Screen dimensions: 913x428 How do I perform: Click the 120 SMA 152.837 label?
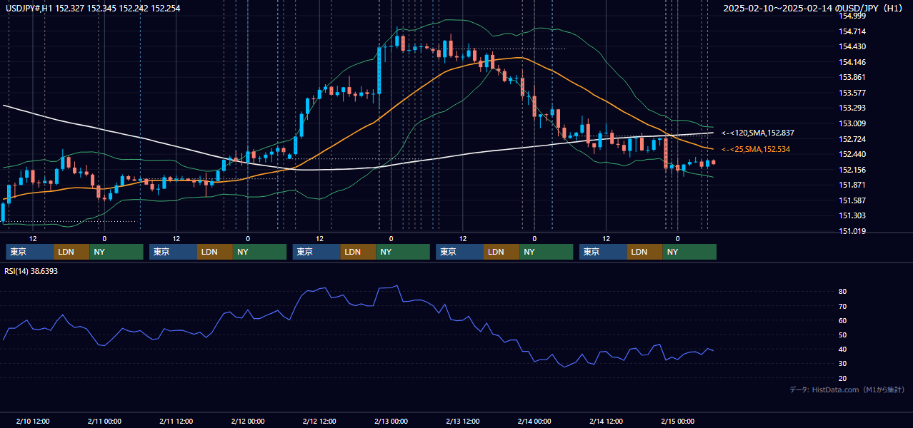tap(758, 133)
